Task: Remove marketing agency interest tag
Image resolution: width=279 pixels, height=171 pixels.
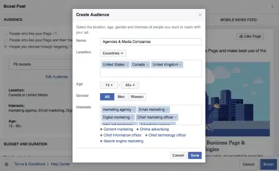Action: pyautogui.click(x=134, y=110)
